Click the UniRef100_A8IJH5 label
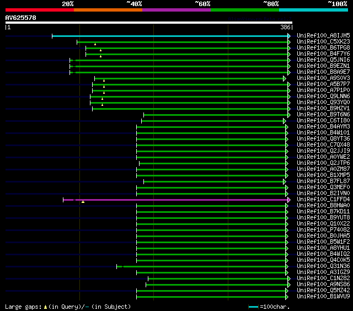 [323, 35]
